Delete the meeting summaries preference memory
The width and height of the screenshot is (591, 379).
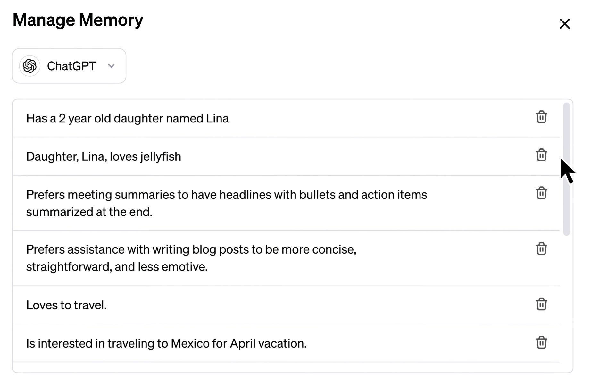click(x=541, y=193)
